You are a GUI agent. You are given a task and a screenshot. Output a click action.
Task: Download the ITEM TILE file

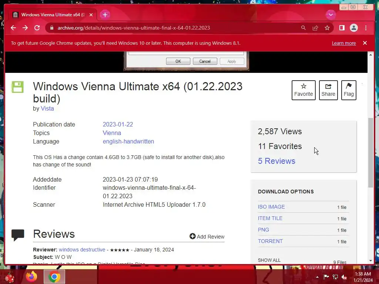pyautogui.click(x=270, y=218)
